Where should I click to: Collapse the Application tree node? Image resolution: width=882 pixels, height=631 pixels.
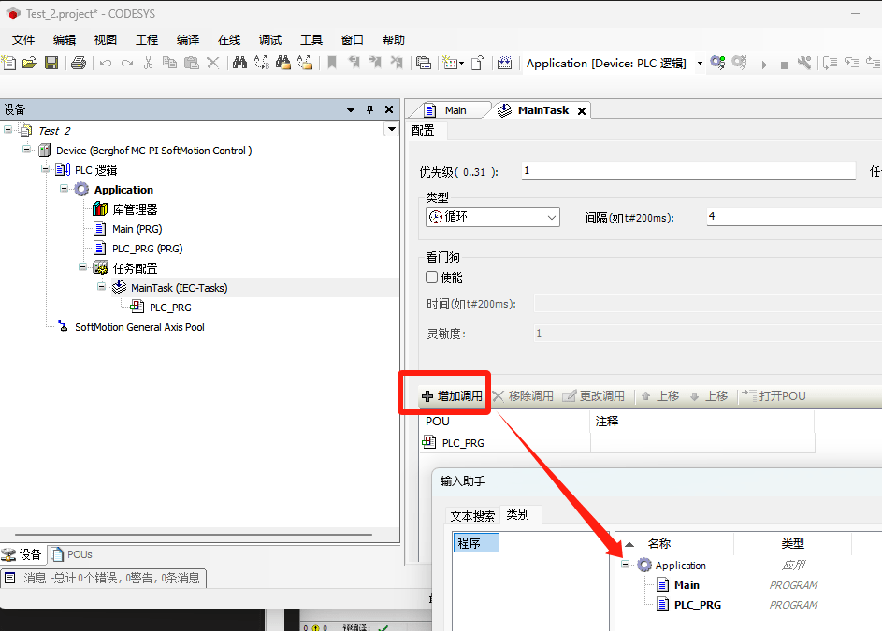[65, 190]
